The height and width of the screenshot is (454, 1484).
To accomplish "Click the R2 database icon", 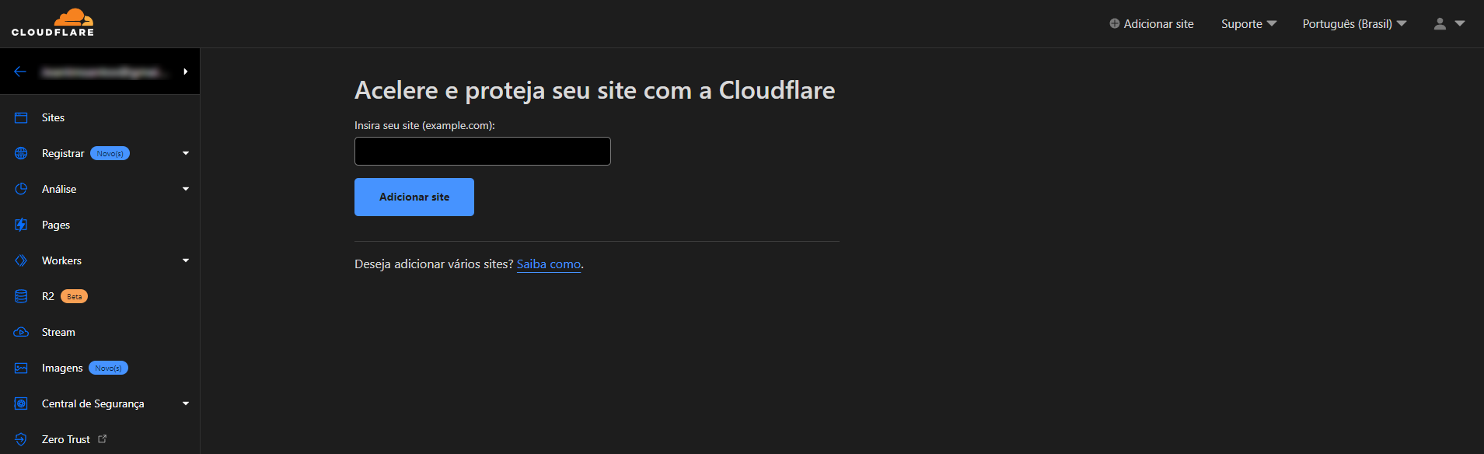I will [x=21, y=296].
